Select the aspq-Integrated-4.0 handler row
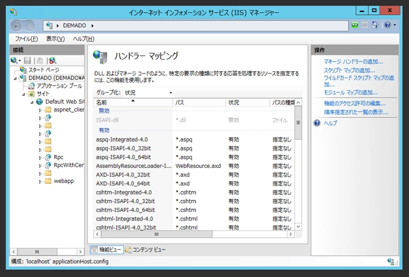This screenshot has width=409, height=277. coord(194,140)
